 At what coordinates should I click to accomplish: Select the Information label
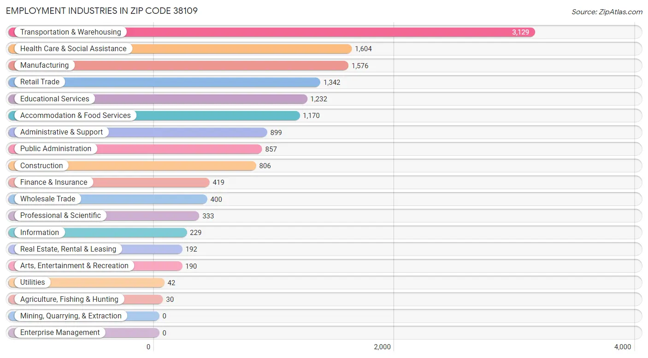tap(40, 233)
